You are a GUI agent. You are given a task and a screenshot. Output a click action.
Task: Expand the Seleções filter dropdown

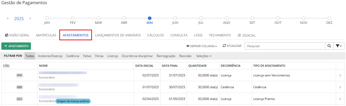coord(204,56)
